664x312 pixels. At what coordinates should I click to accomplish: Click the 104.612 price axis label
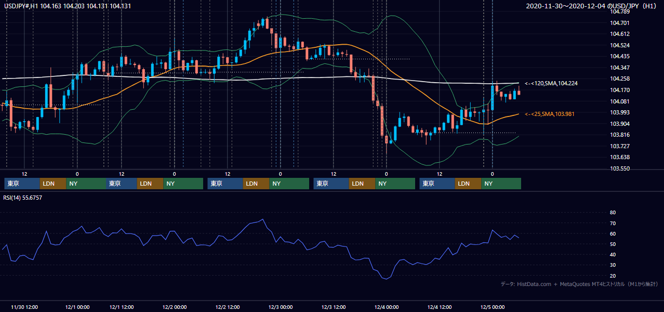pyautogui.click(x=620, y=34)
